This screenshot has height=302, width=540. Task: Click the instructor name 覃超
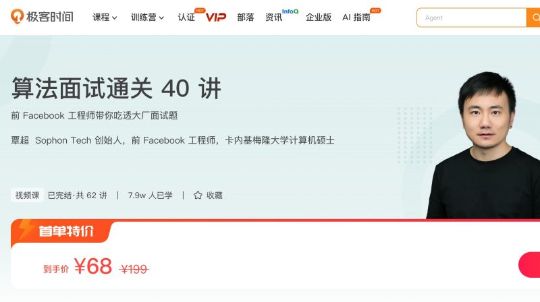(20, 140)
